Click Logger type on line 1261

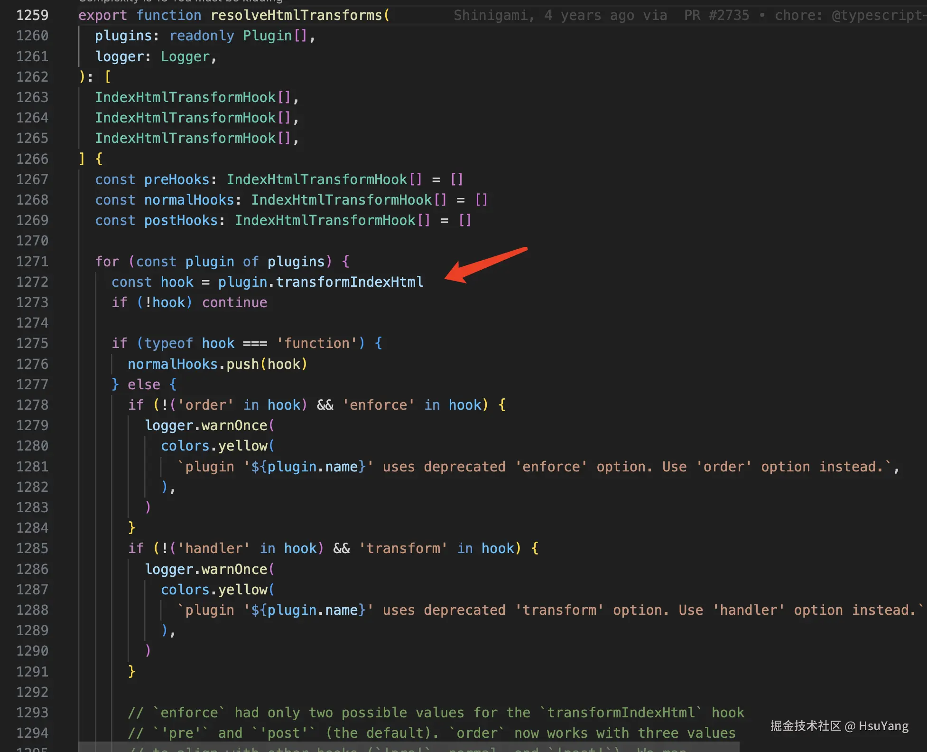coord(185,56)
